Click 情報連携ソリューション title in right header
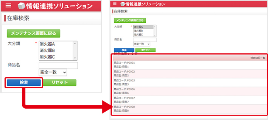This screenshot has height=120, width=268. pyautogui.click(x=145, y=4)
